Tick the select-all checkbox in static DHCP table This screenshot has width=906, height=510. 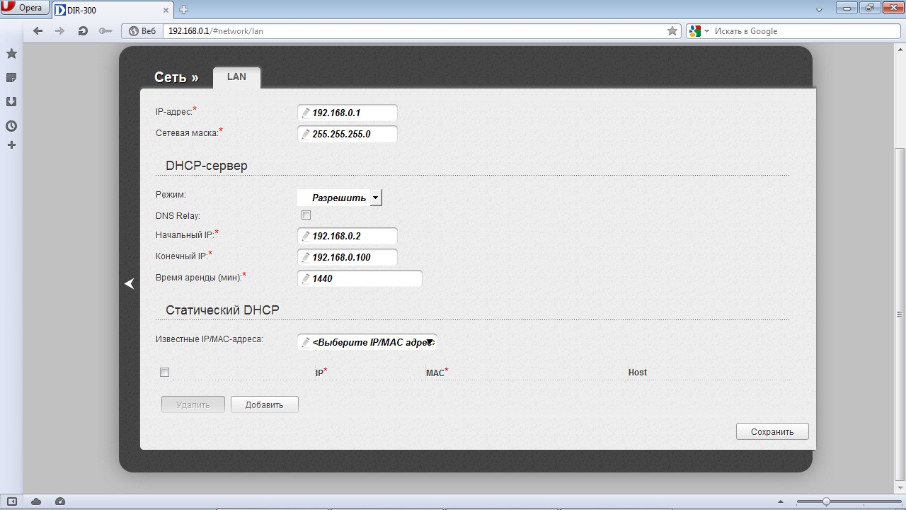(164, 373)
